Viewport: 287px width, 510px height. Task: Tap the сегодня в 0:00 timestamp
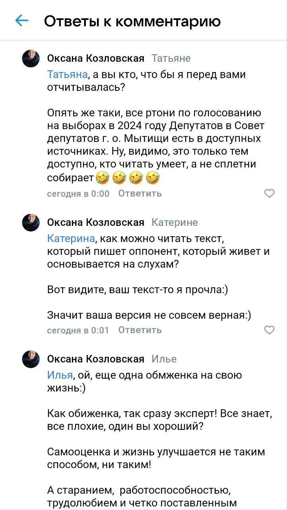point(78,194)
